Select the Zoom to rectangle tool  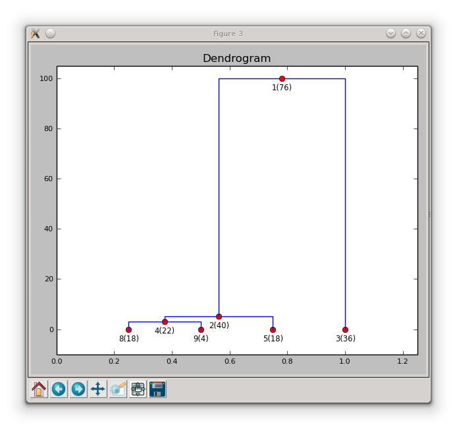pyautogui.click(x=118, y=389)
